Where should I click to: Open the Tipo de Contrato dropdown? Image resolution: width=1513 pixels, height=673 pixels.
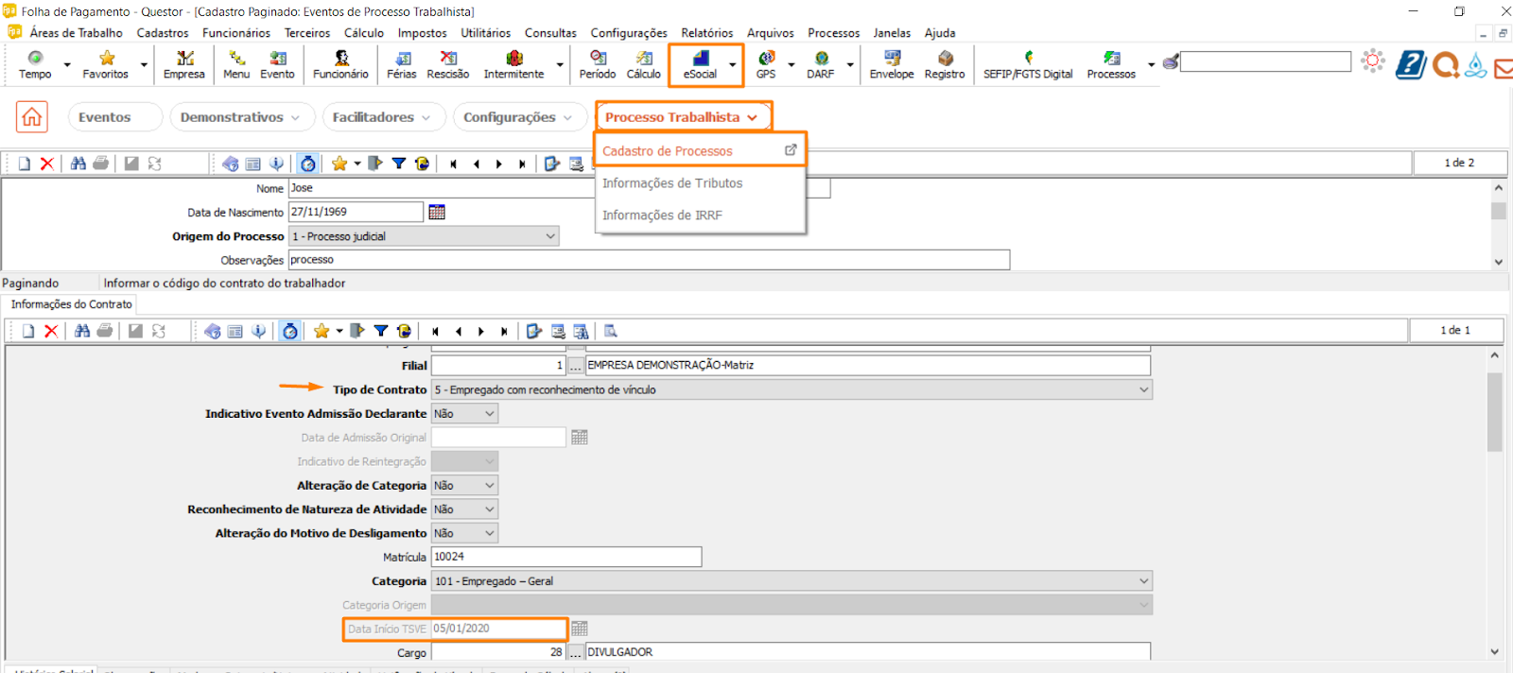[x=791, y=389]
